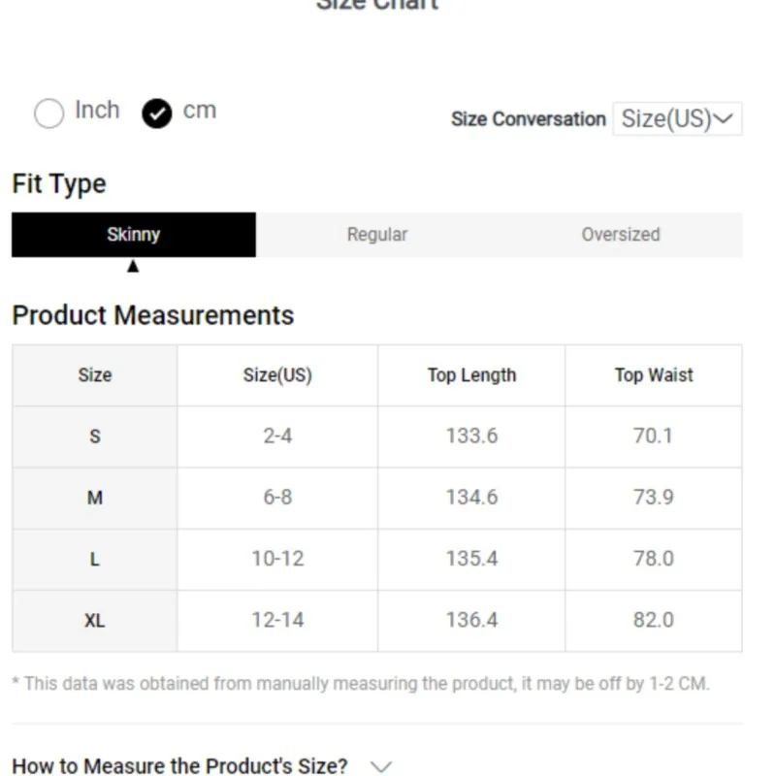Select the S size row label
Image resolution: width=776 pixels, height=776 pixels.
(x=95, y=436)
